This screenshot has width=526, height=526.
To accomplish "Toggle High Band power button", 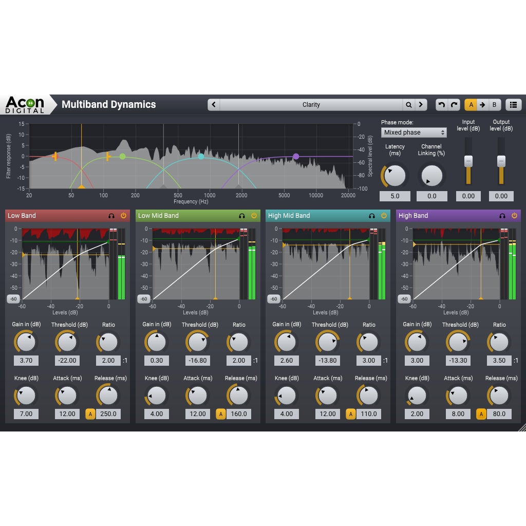I will (514, 215).
